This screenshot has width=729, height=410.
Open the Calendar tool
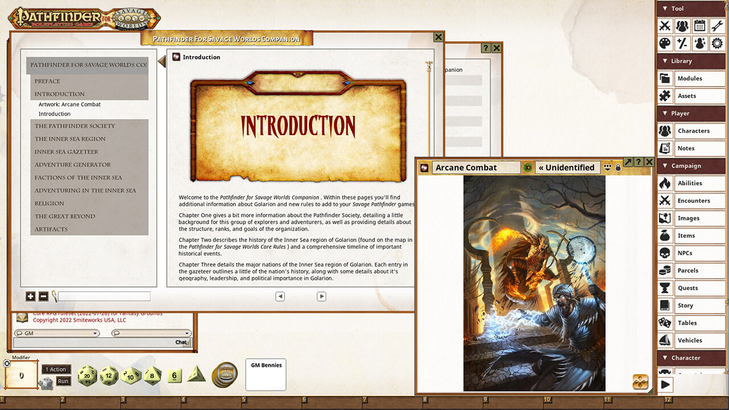tap(699, 26)
